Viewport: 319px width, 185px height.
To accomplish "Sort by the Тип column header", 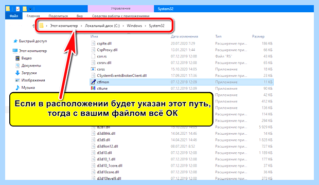I will coord(218,36).
